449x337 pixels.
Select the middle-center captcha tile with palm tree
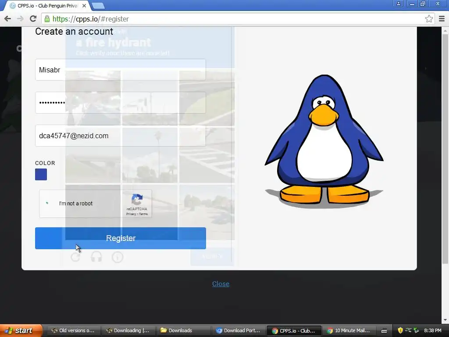150,155
